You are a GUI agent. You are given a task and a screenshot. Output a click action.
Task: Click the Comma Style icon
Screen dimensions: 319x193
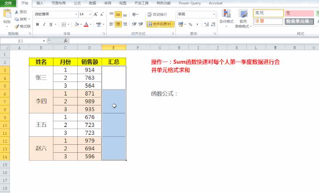pos(197,24)
